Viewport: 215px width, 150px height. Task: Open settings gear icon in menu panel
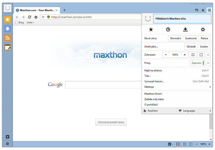pos(203,30)
